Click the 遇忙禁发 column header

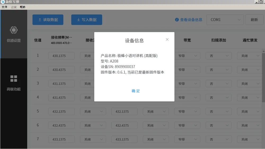pos(250,40)
